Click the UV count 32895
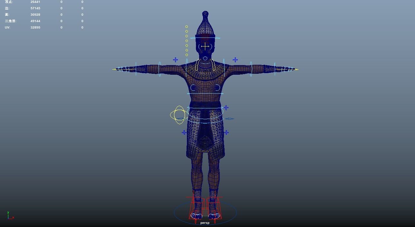 click(x=35, y=28)
